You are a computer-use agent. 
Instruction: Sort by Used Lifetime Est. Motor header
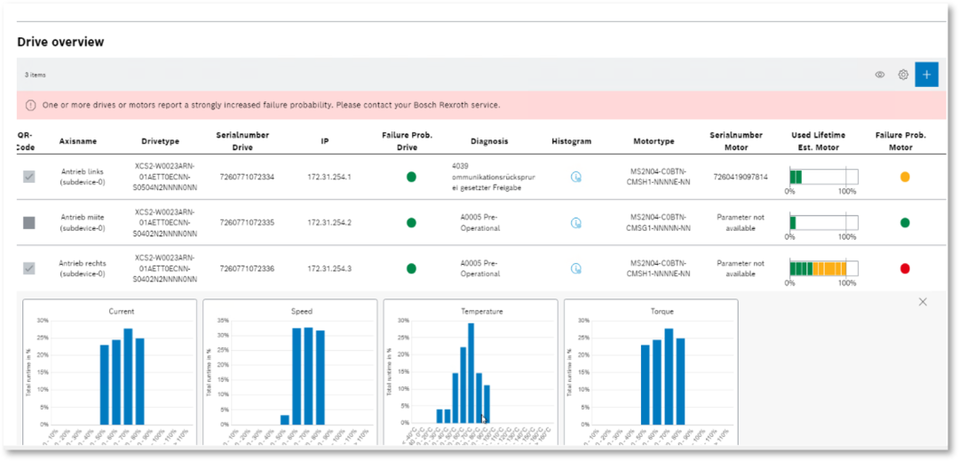point(819,141)
